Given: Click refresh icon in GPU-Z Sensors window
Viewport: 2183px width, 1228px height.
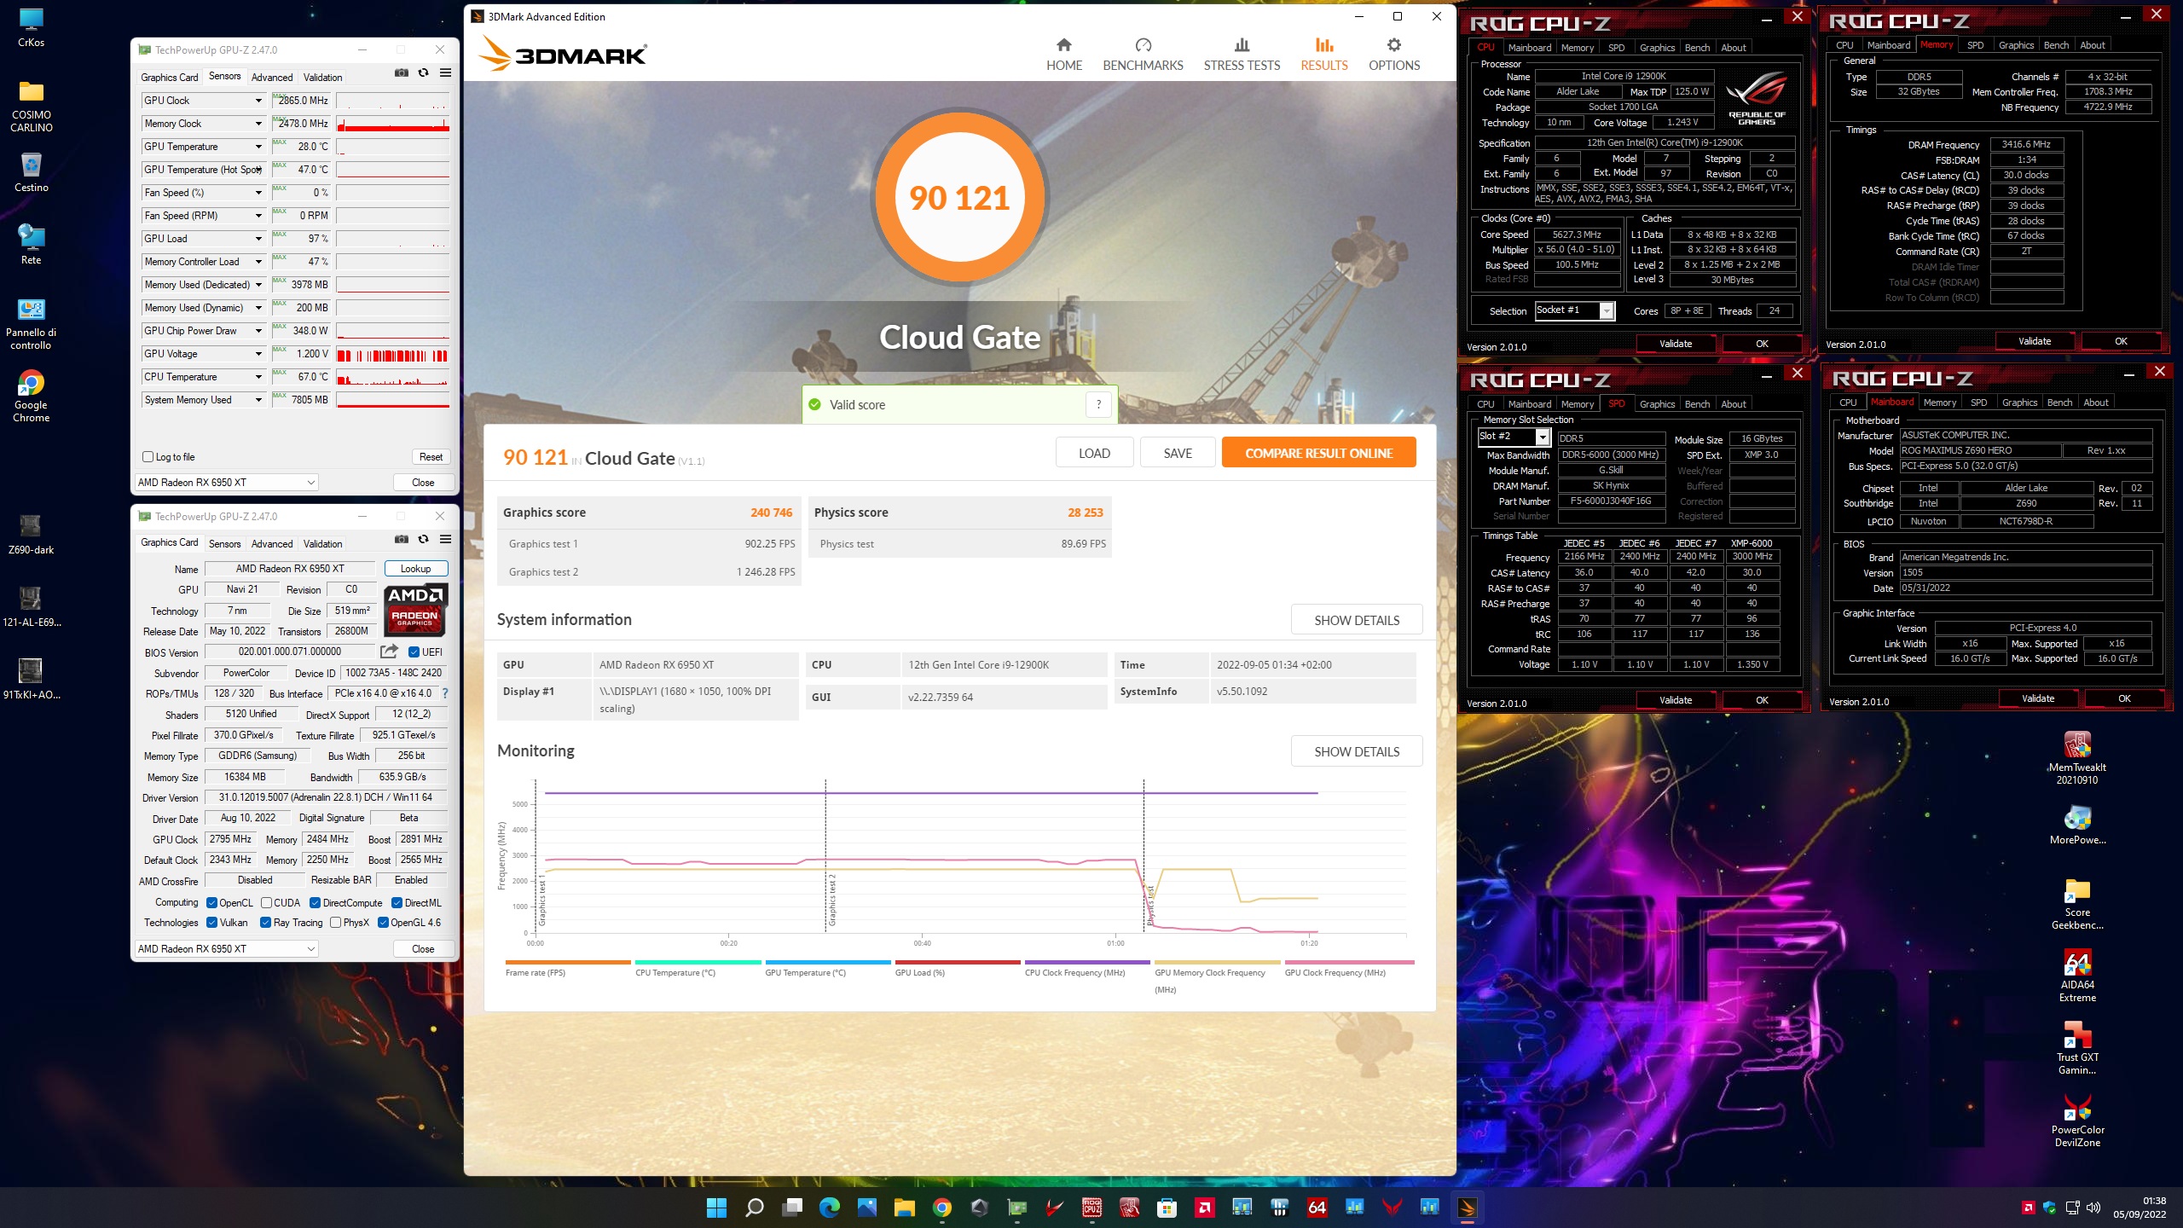Looking at the screenshot, I should click(x=423, y=73).
